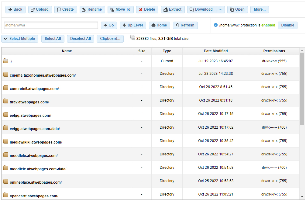Enable Select Multiple mode
The width and height of the screenshot is (306, 201).
click(19, 39)
